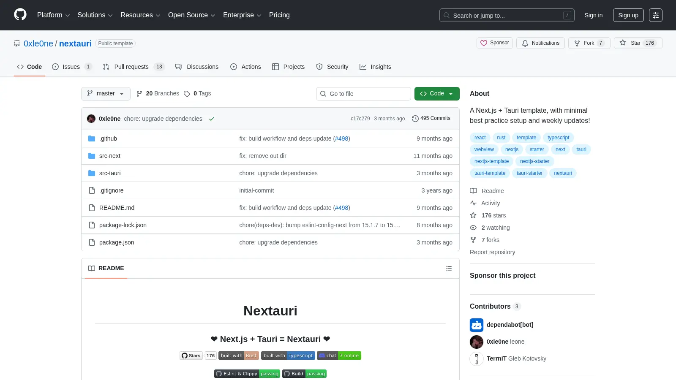Fork the nextauri repository
This screenshot has width=676, height=380.
coord(589,43)
